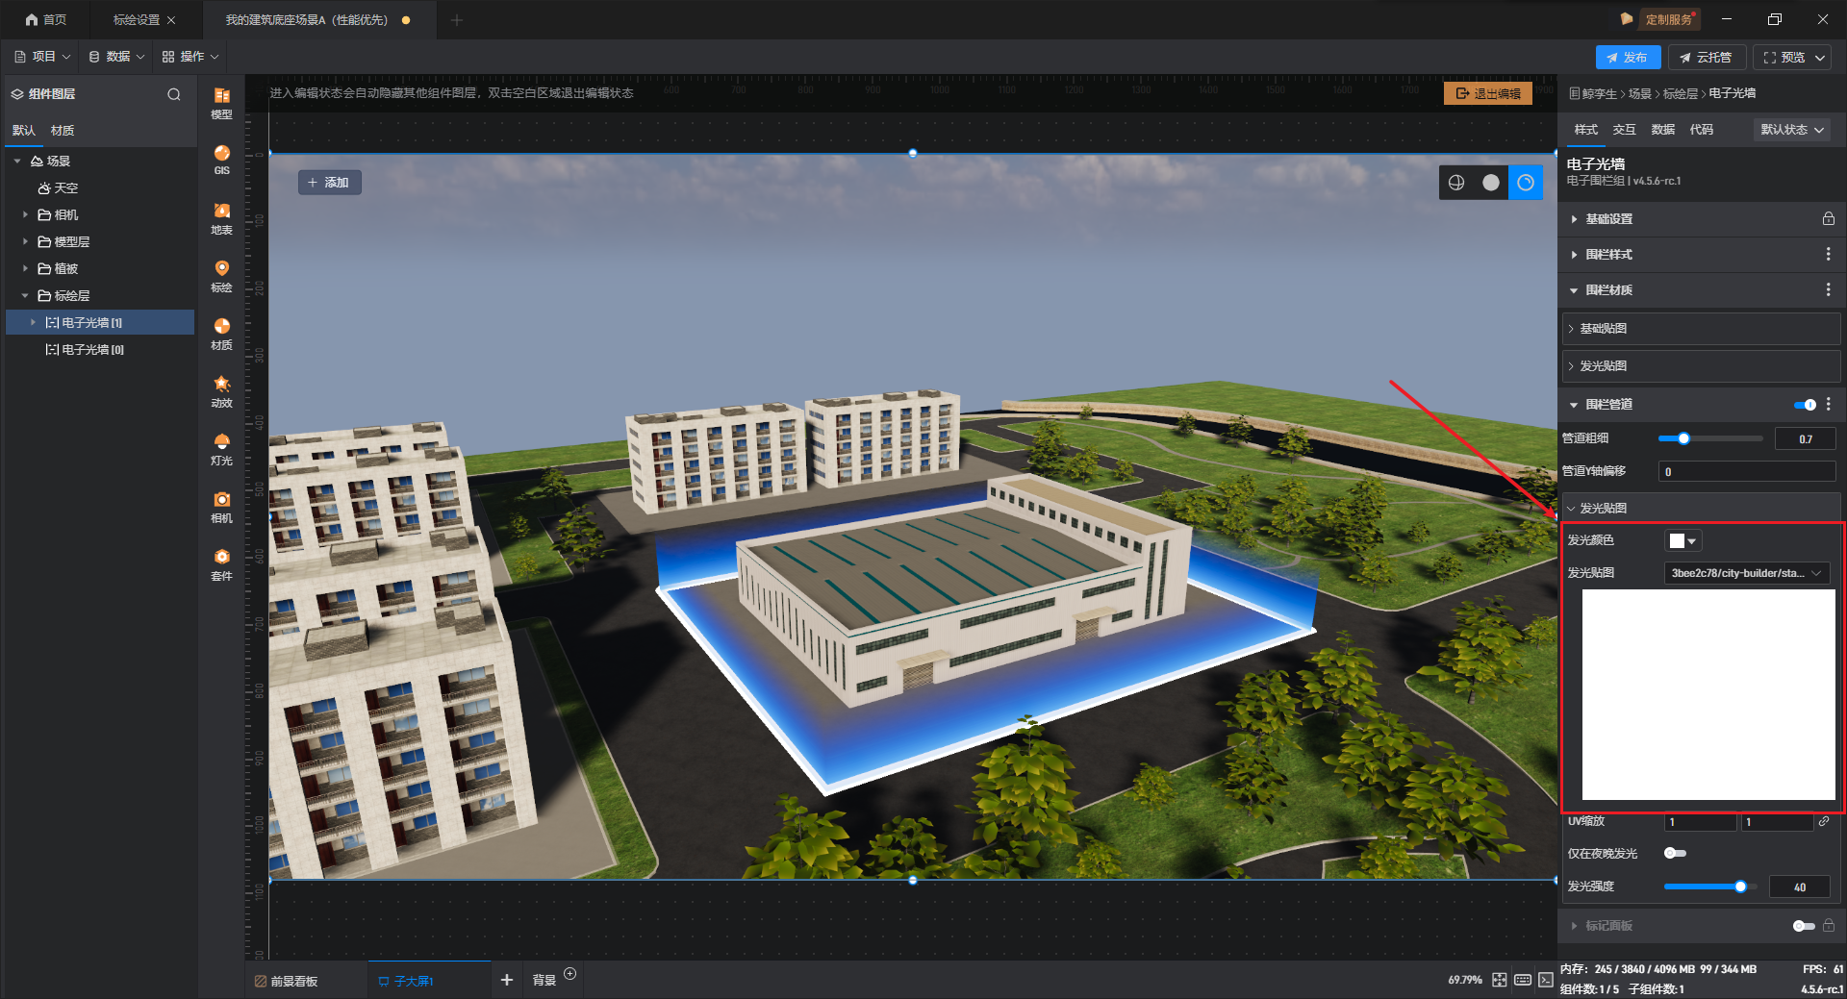
Task: Open the 材质 component category
Action: [x=221, y=334]
